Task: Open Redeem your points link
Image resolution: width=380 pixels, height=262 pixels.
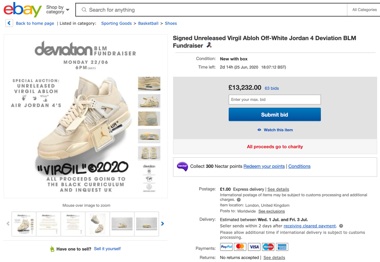Action: click(x=264, y=166)
